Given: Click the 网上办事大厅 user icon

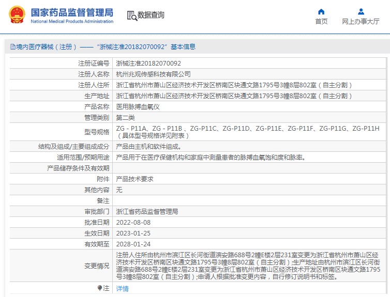Looking at the screenshot, I should coord(361,12).
